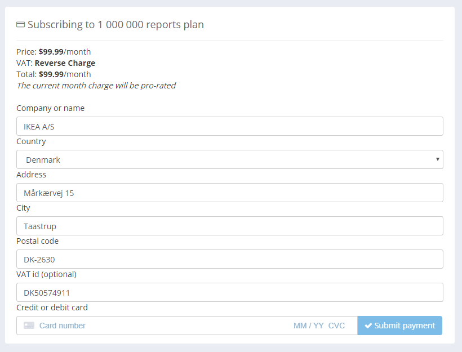Image resolution: width=462 pixels, height=352 pixels.
Task: Click the Card number input
Action: [158, 326]
